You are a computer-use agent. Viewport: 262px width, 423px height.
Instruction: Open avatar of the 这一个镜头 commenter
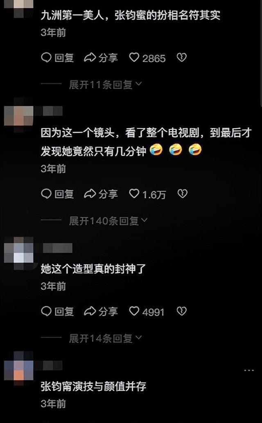19,115
